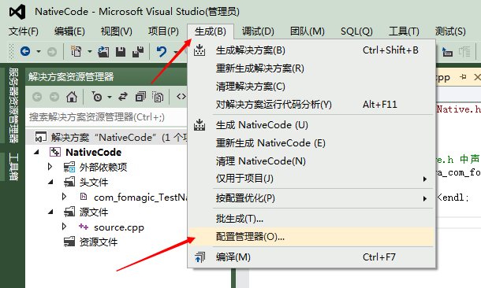Select 生成 NativeCode (U) menu item
The width and height of the screenshot is (481, 288).
(311, 125)
